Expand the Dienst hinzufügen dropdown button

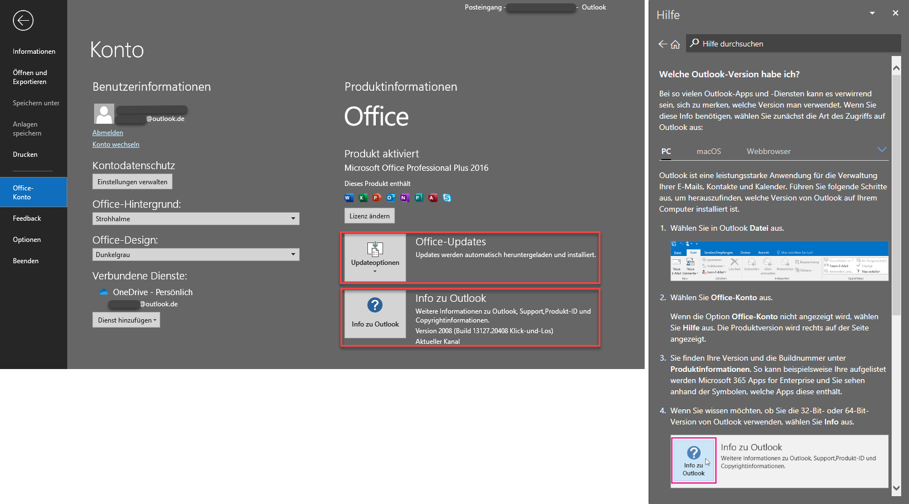point(126,320)
